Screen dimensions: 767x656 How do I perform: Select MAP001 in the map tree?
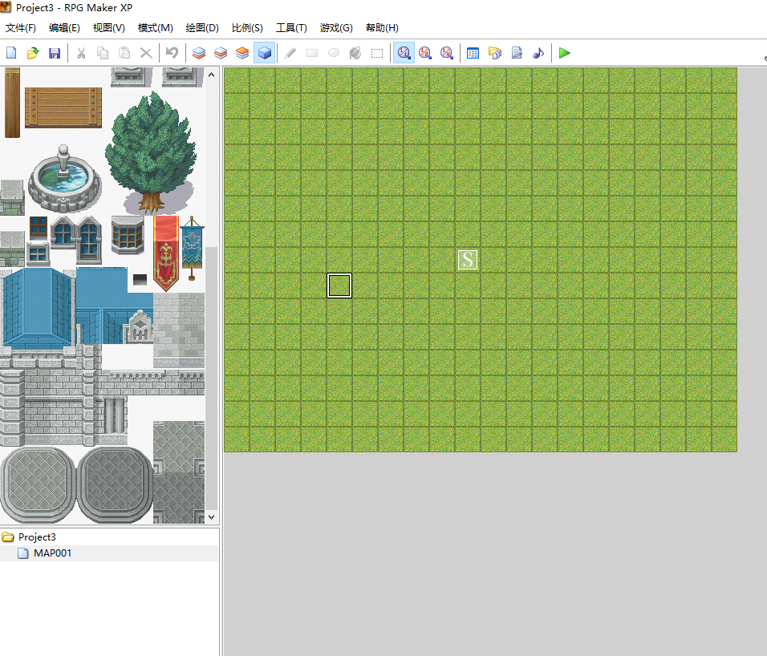52,553
